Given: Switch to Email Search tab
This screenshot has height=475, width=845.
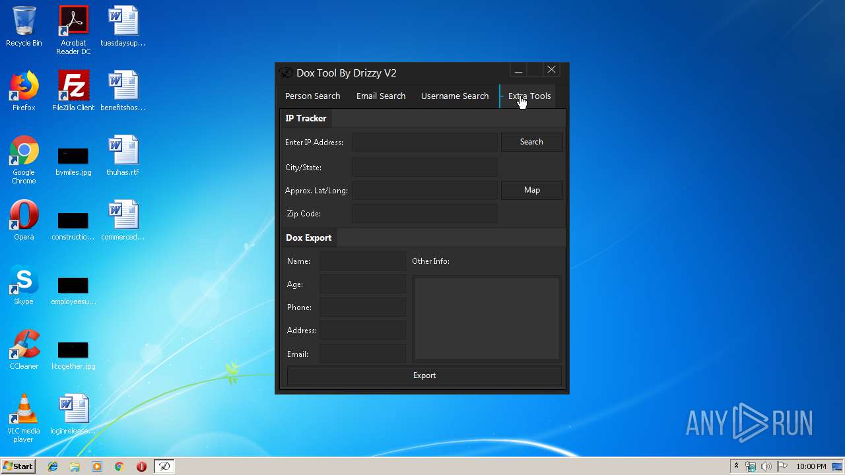Looking at the screenshot, I should pos(381,96).
